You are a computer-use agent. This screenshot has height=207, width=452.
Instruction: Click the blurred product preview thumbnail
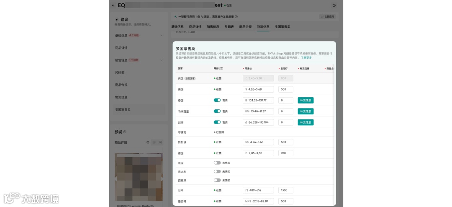[x=139, y=177]
